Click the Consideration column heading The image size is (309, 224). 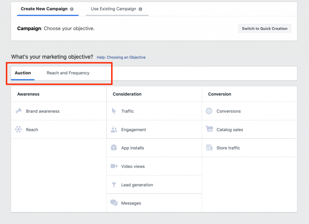point(127,94)
